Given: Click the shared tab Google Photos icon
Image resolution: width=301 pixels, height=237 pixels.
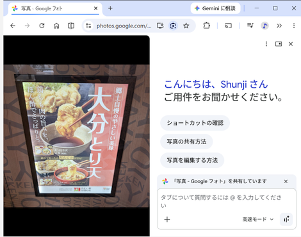Looking at the screenshot, I should tap(165, 181).
